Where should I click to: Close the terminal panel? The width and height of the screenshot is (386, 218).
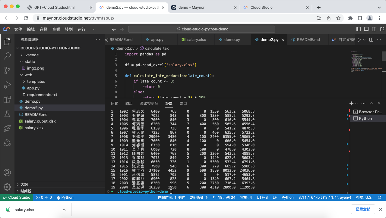[379, 103]
